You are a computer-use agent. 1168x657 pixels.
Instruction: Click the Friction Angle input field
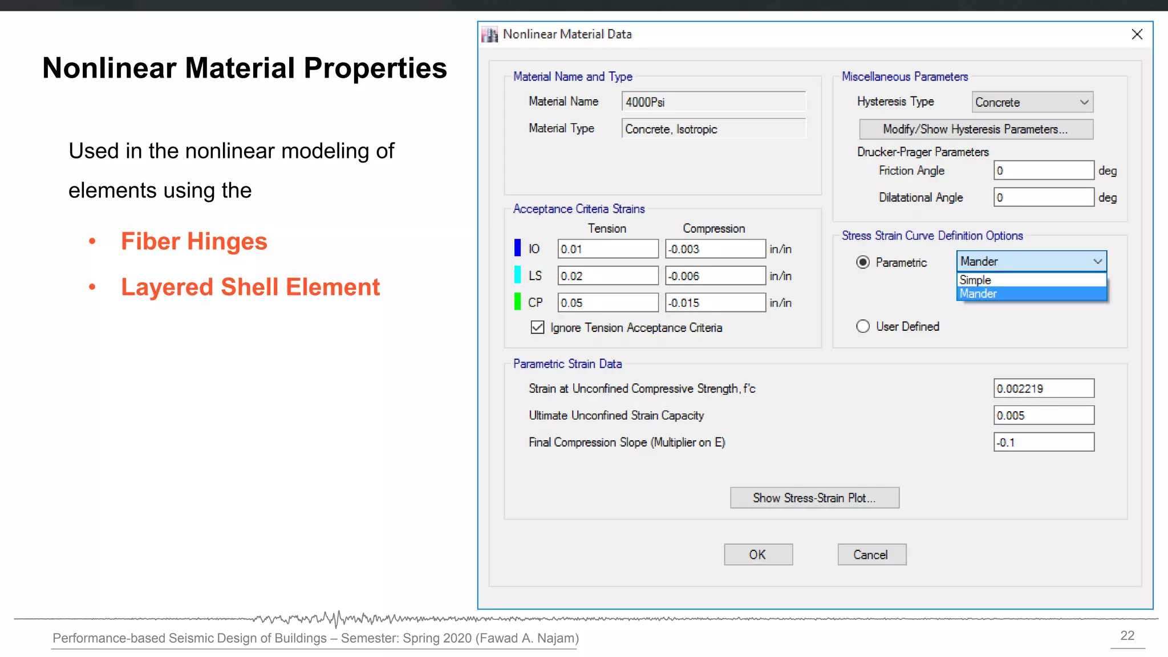pos(1044,171)
